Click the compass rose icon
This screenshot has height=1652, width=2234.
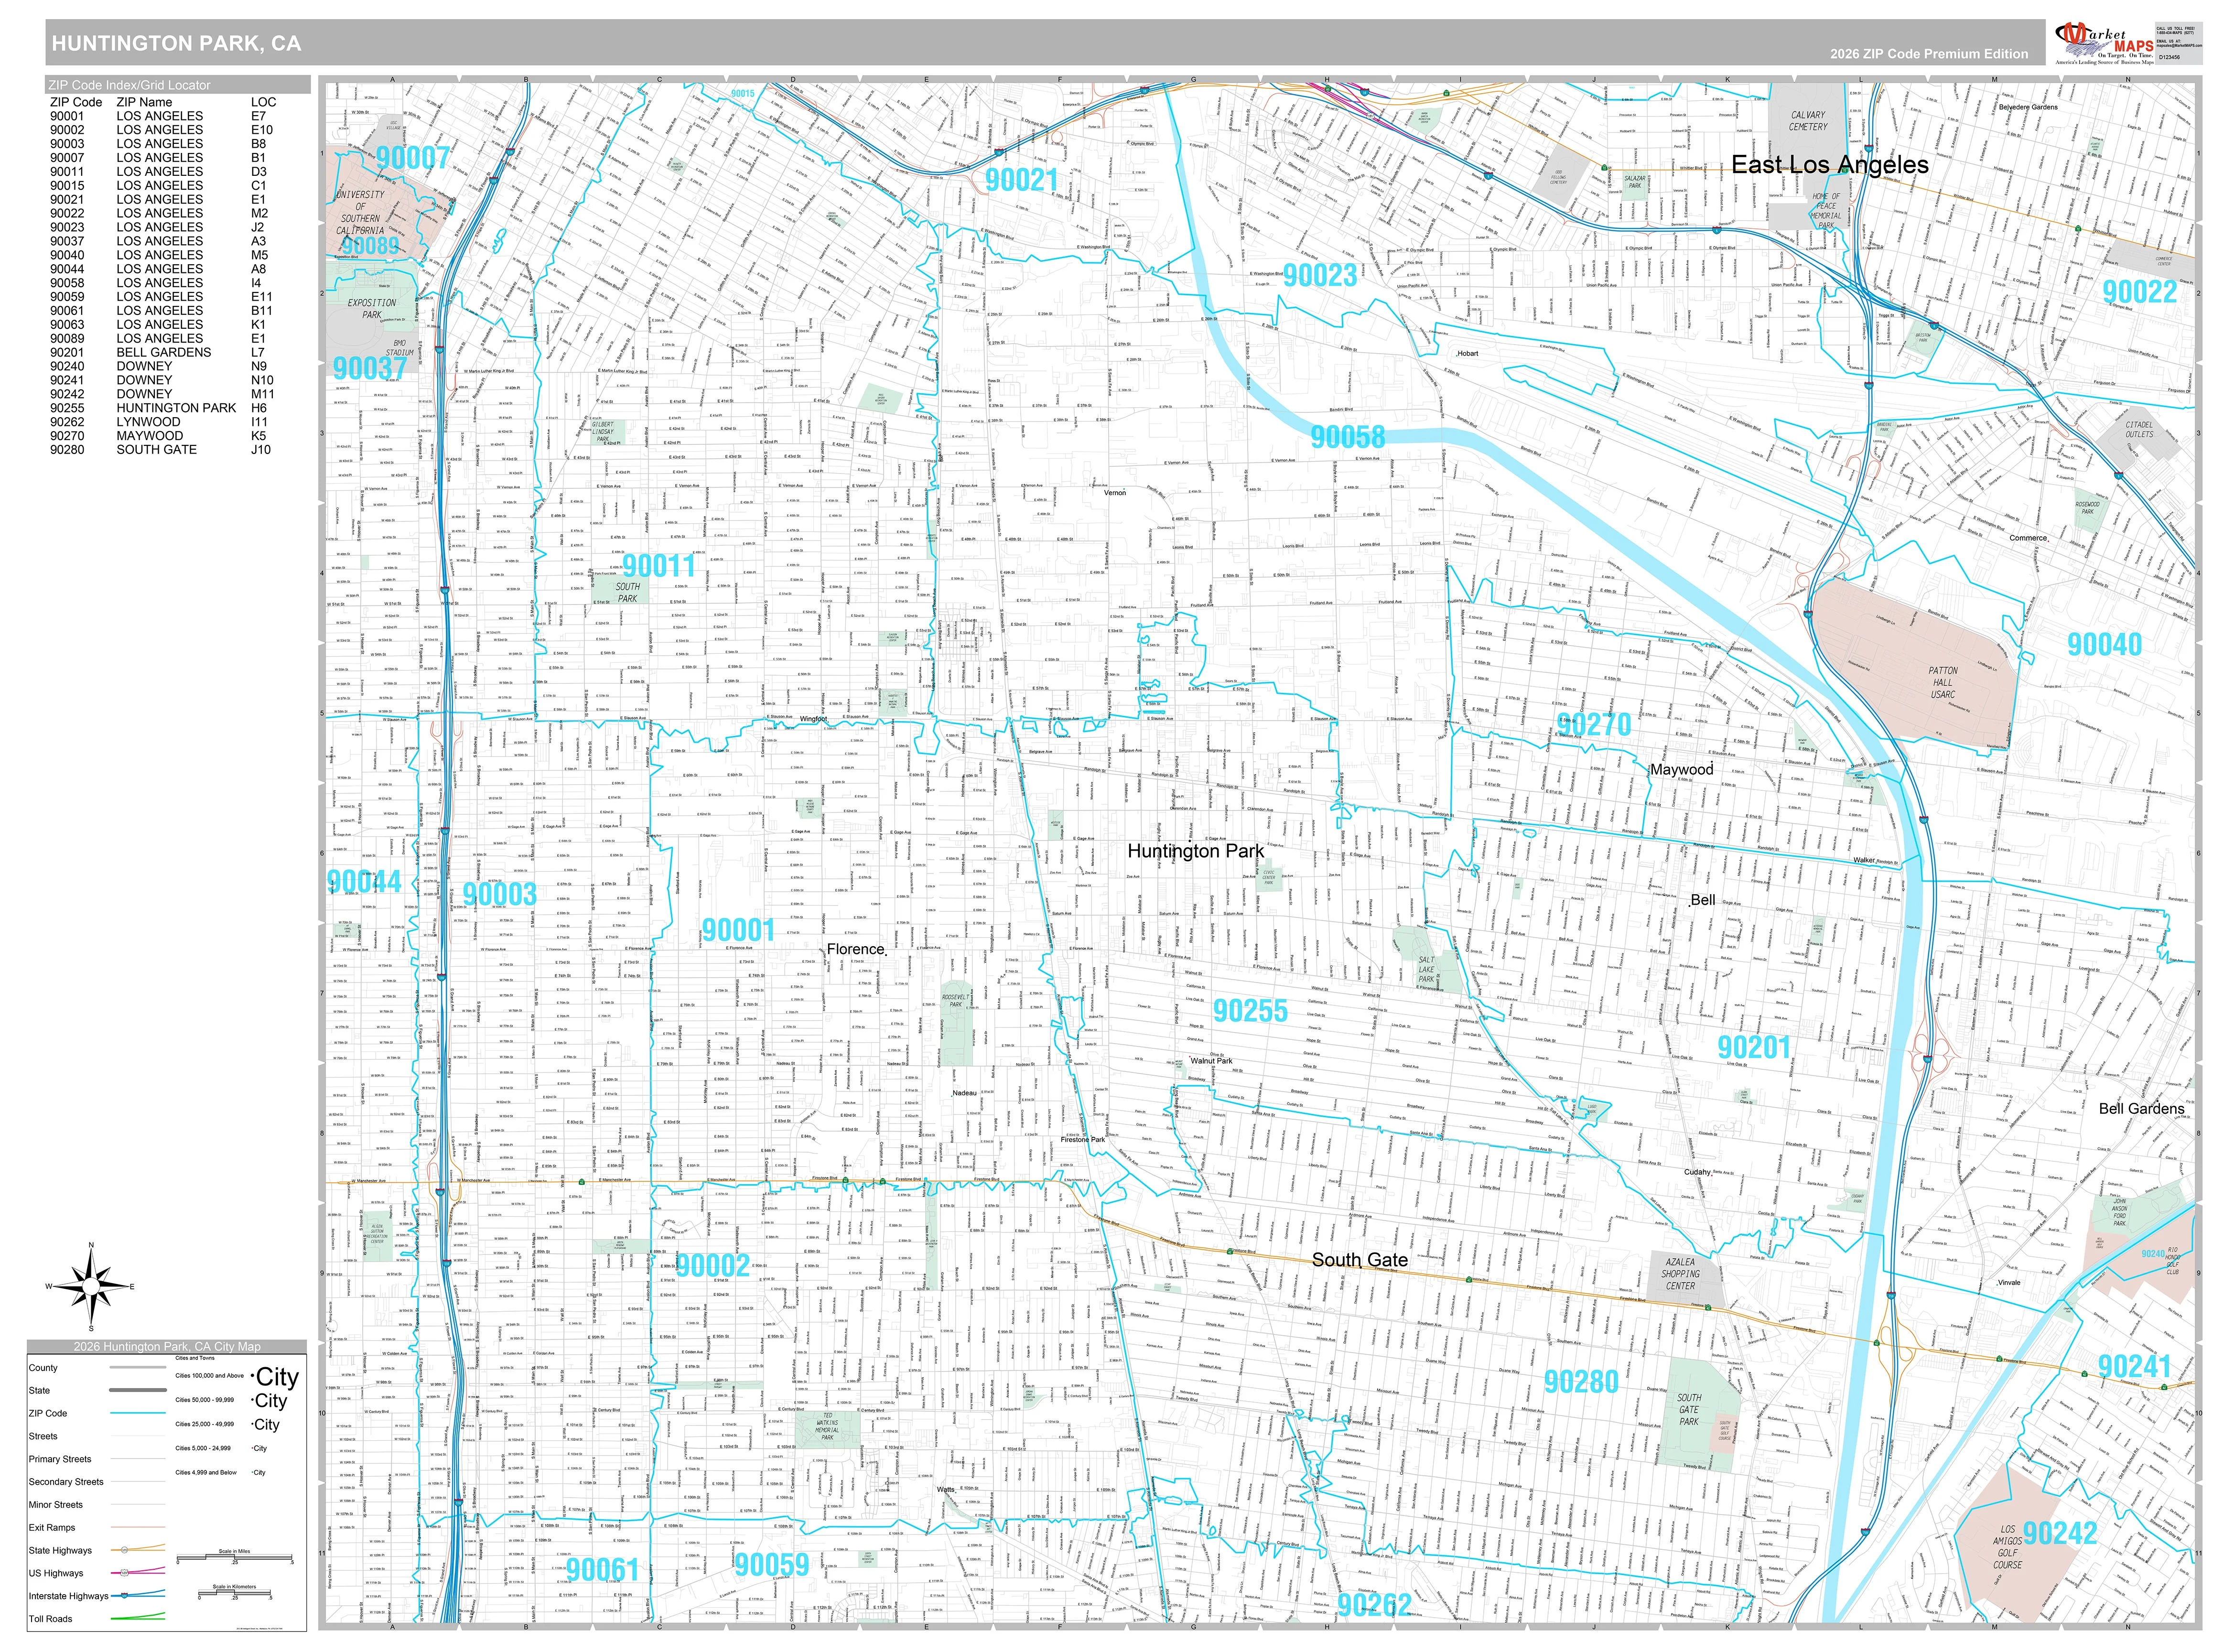click(90, 1287)
